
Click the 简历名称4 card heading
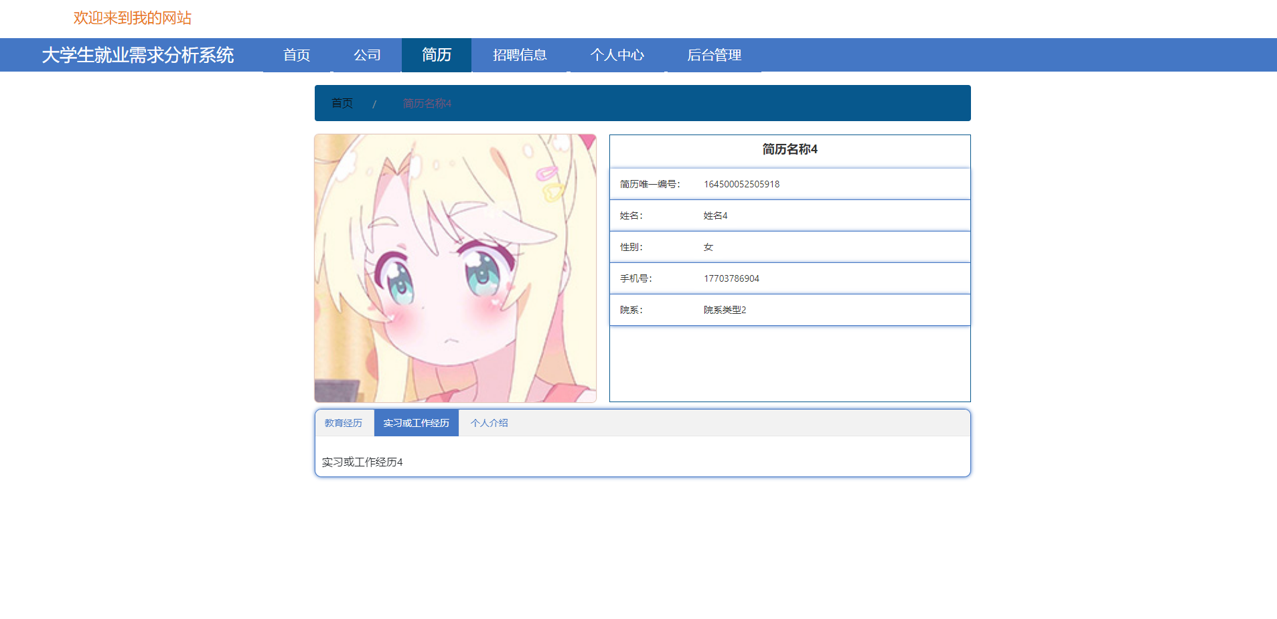(790, 149)
